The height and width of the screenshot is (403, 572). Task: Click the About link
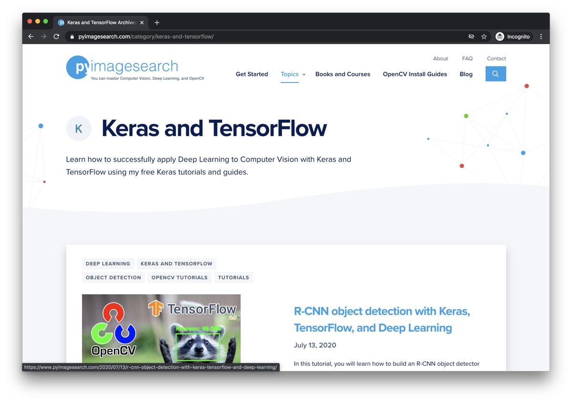tap(440, 59)
